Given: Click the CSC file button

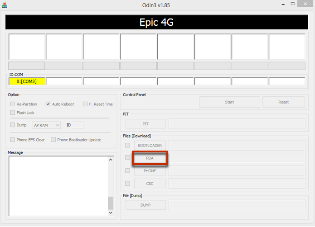Looking at the screenshot, I should 150,184.
